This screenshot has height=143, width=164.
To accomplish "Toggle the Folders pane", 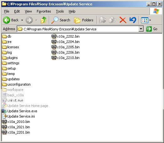I will click(84, 20).
